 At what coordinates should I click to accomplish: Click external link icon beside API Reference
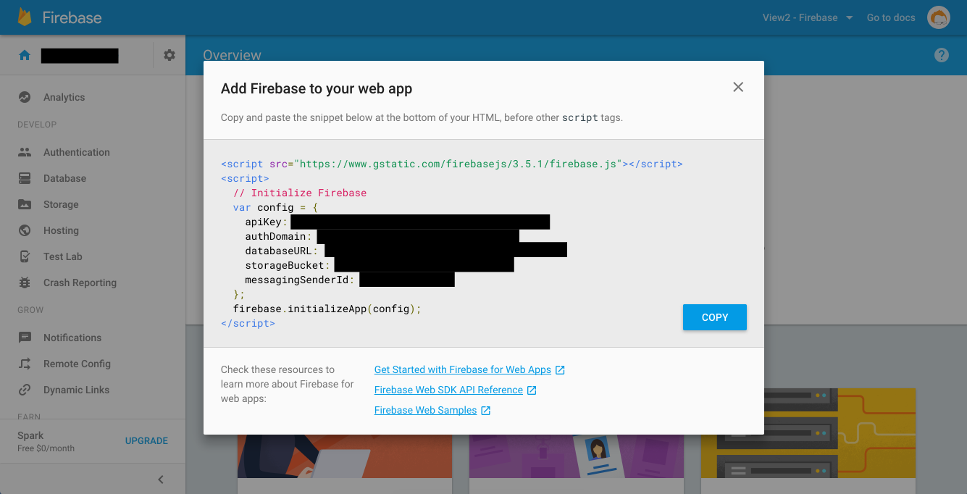(x=532, y=390)
